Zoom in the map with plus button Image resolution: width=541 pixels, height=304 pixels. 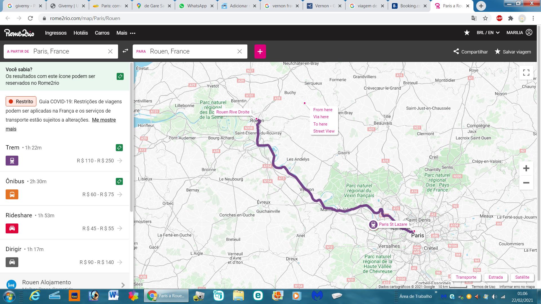(x=526, y=169)
